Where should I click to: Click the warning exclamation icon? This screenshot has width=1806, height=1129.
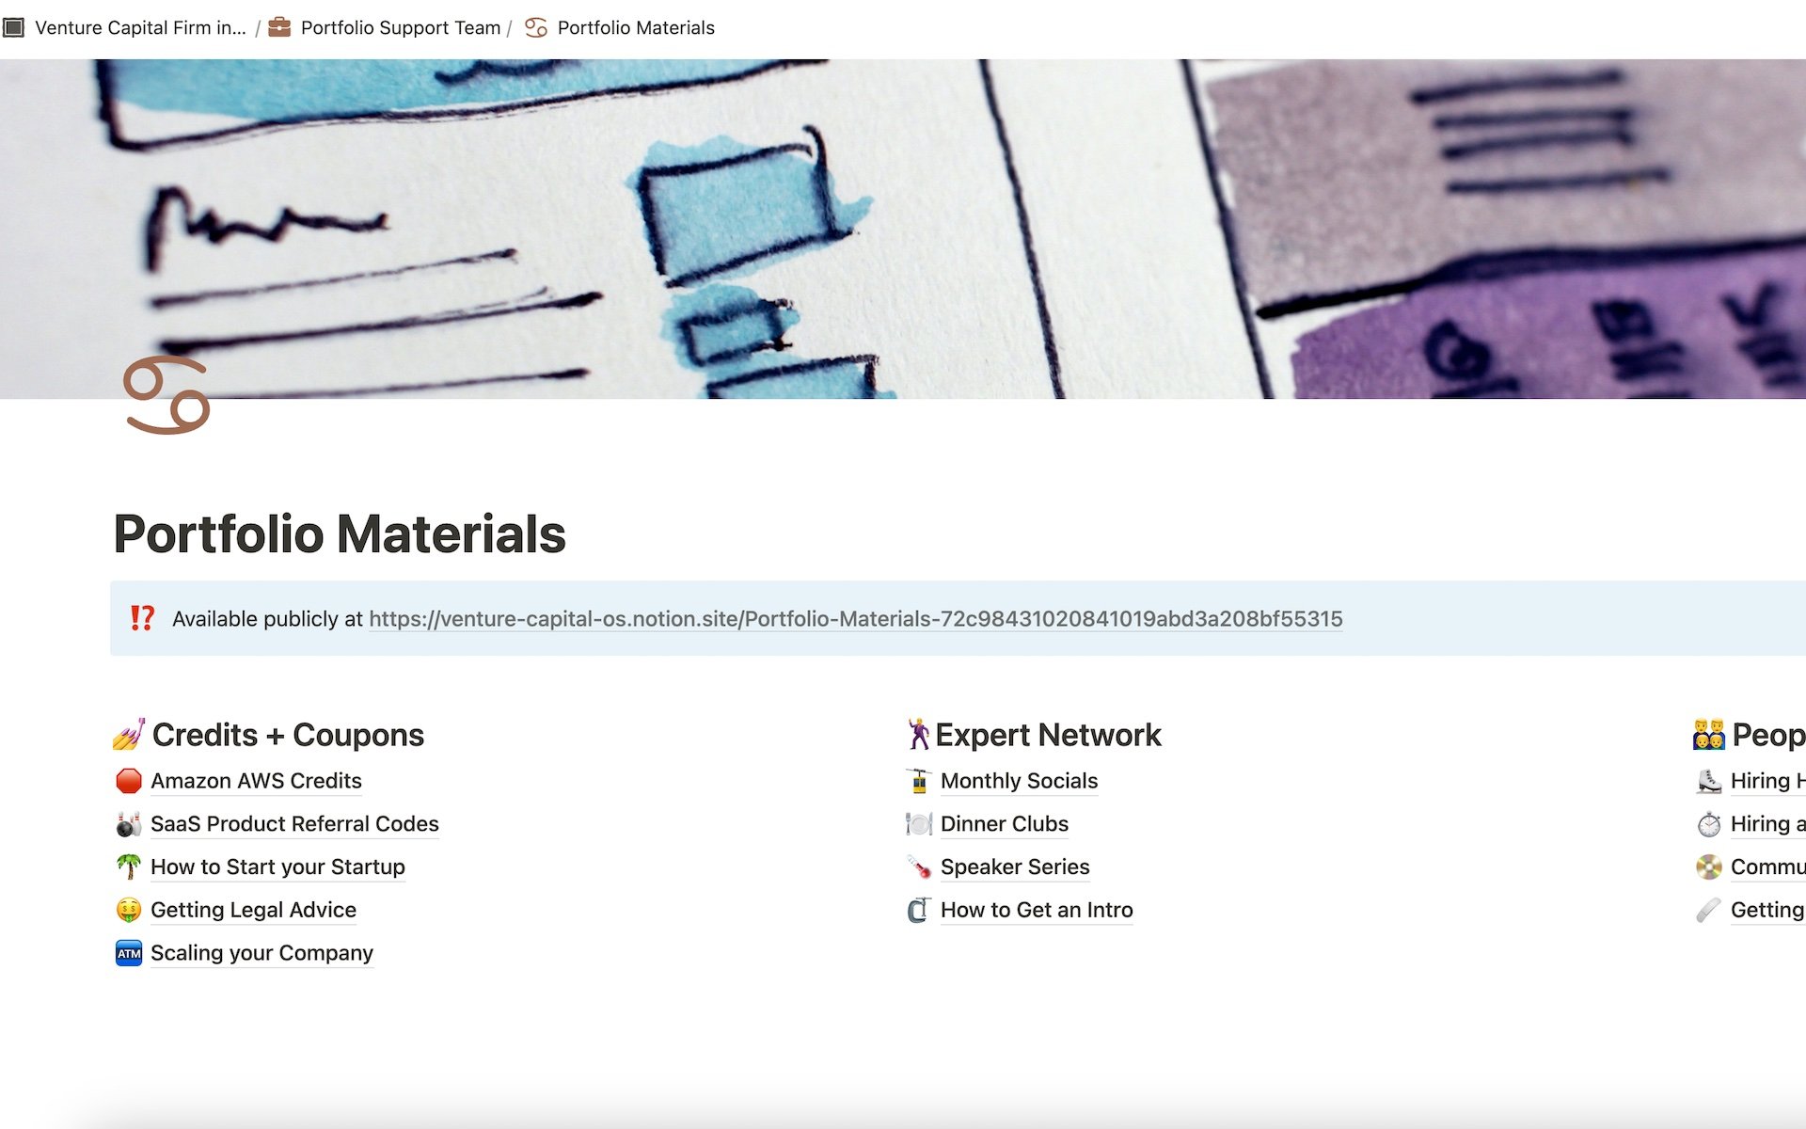(x=144, y=618)
